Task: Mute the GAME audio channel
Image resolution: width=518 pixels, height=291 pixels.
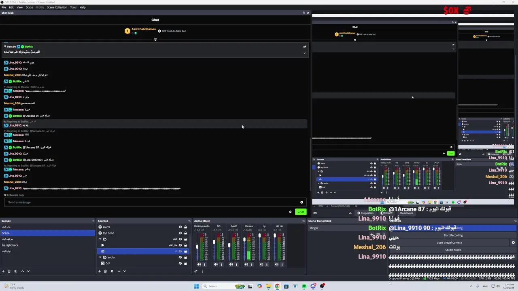Action: click(231, 264)
